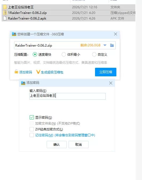Click the disabled 加密文件名(N) checkbox

[32, 123]
